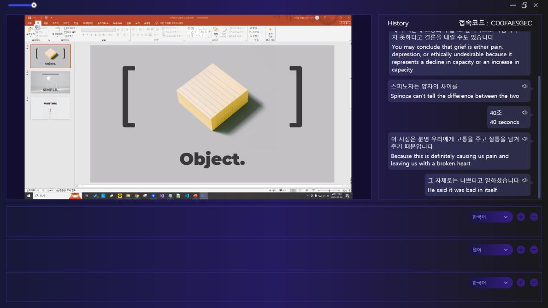The width and height of the screenshot is (548, 308).
Task: Click the Object slide in the shared screen
Action: click(x=212, y=113)
